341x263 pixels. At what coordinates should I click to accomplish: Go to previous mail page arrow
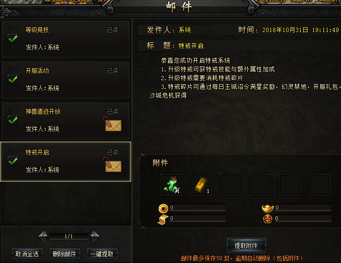pos(43,236)
